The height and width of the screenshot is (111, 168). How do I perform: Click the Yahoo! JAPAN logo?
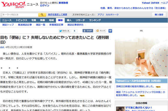(x=13, y=5)
